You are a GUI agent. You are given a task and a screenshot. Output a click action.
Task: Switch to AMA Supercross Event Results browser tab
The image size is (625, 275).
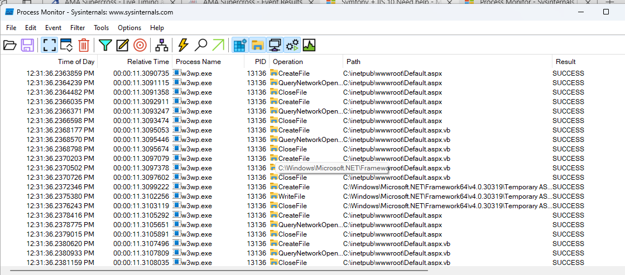pyautogui.click(x=253, y=2)
